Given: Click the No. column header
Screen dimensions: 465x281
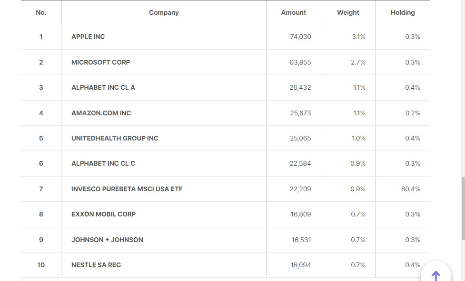Looking at the screenshot, I should point(41,13).
